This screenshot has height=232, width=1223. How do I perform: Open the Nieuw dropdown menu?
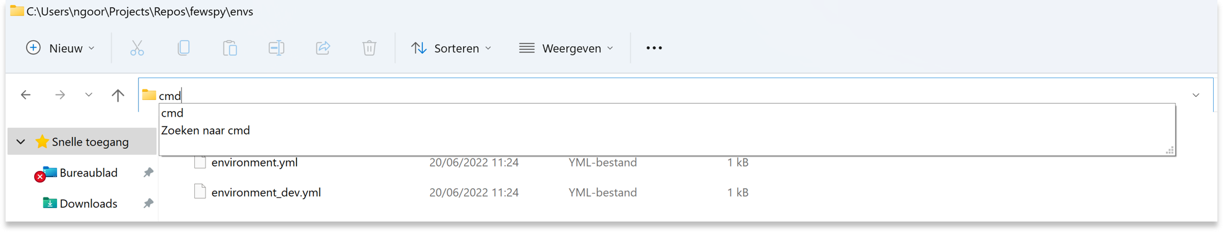pos(60,48)
